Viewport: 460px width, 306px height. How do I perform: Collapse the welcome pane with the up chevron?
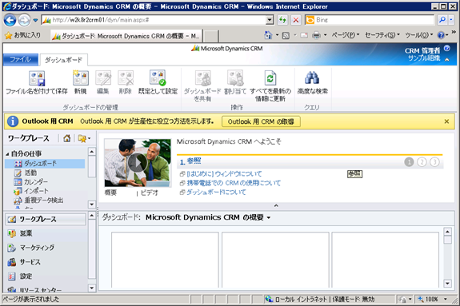click(276, 205)
